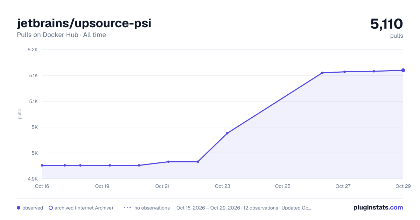Click the Oct 19 axis label
The width and height of the screenshot is (420, 220).
click(x=102, y=186)
